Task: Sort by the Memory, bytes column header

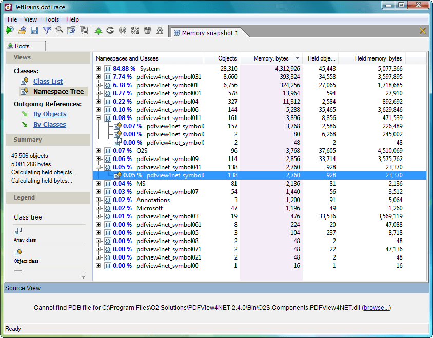Action: (271, 58)
